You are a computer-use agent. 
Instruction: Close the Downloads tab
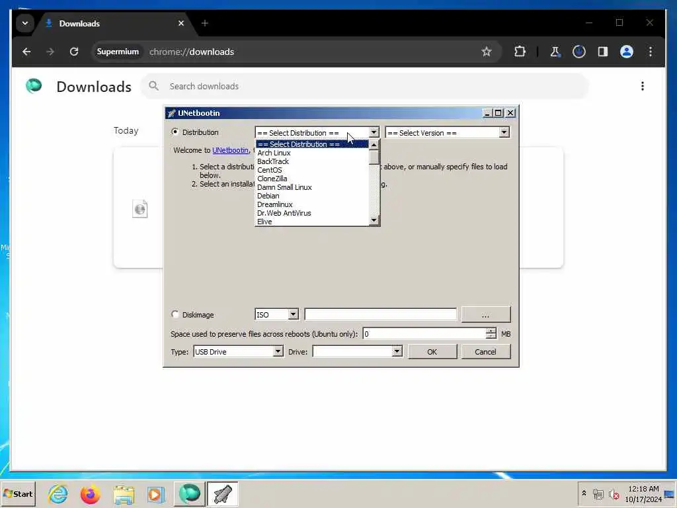pos(181,23)
